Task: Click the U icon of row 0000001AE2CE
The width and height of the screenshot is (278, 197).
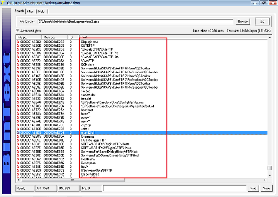Action: (x=18, y=45)
